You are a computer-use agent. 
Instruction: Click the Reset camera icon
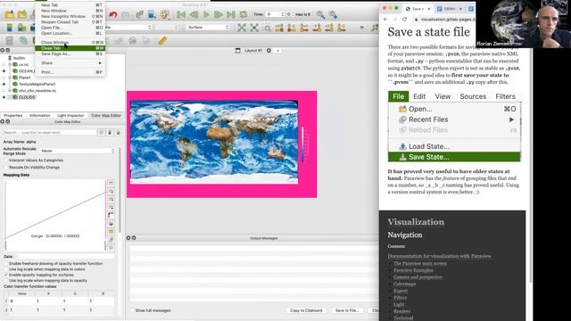click(242, 28)
